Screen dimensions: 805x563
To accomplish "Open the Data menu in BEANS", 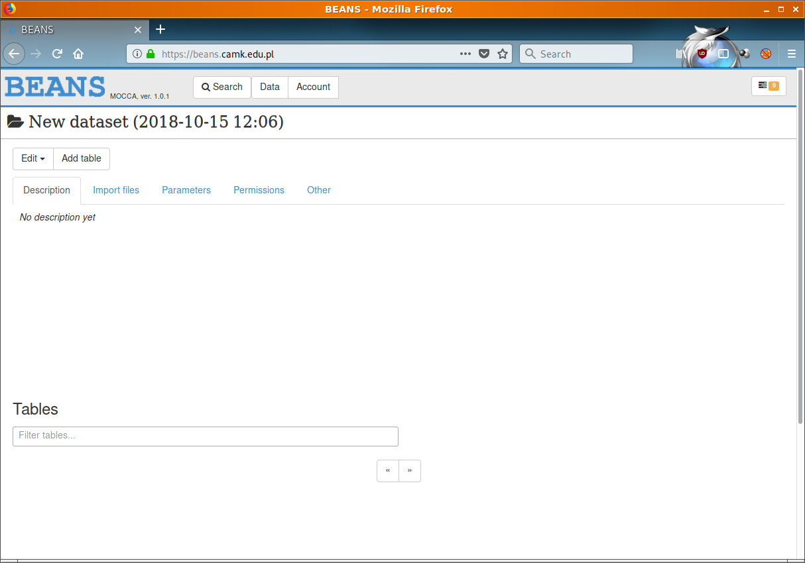I will (270, 87).
